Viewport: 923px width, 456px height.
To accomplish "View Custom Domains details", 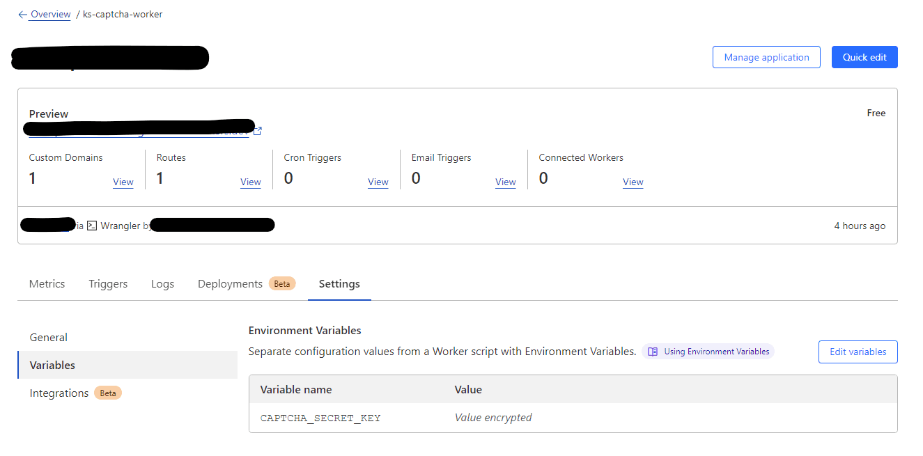I will tap(123, 182).
